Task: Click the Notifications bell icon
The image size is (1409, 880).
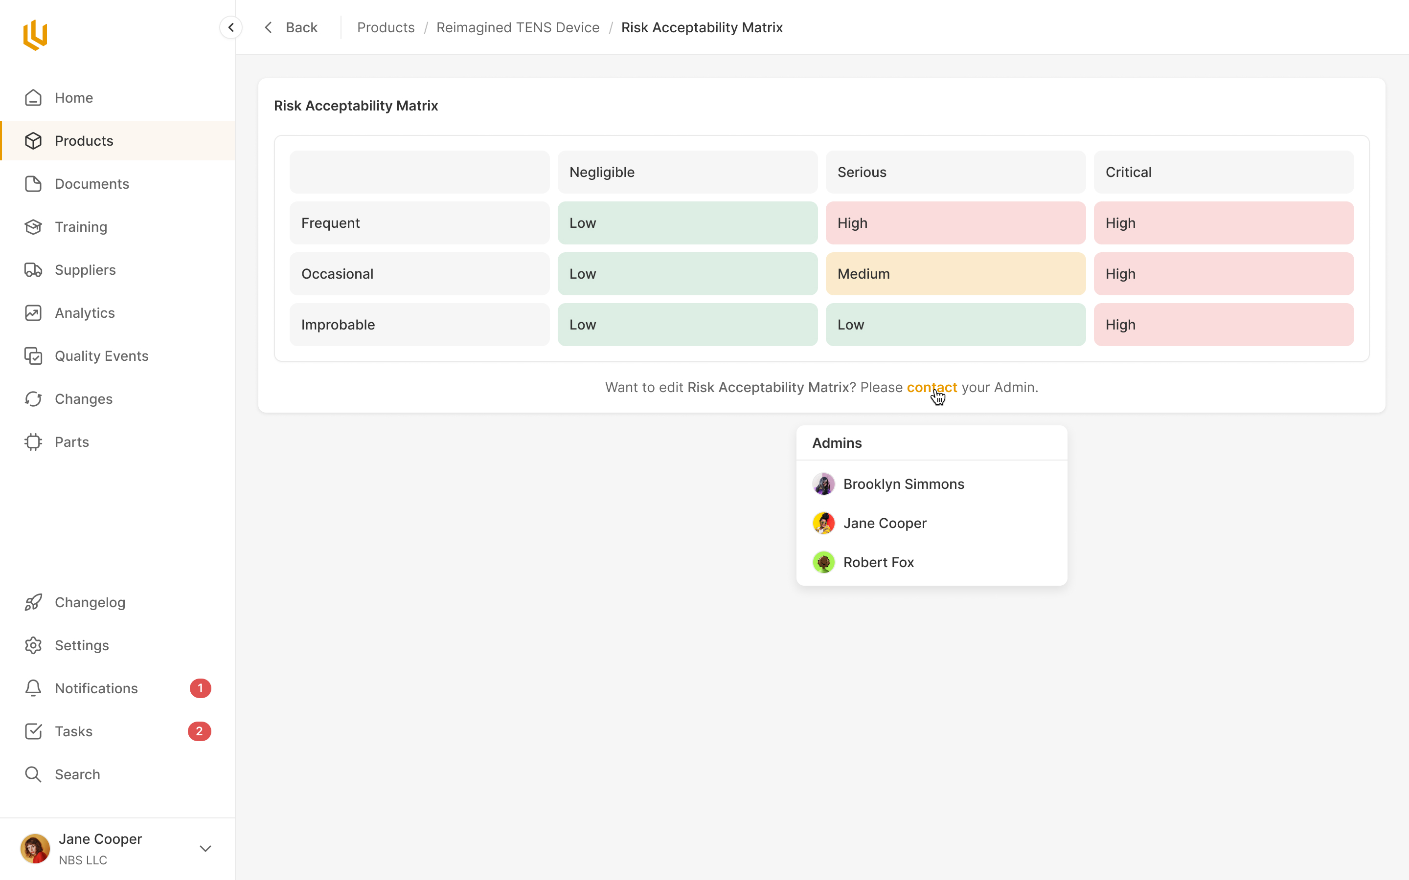Action: tap(33, 688)
